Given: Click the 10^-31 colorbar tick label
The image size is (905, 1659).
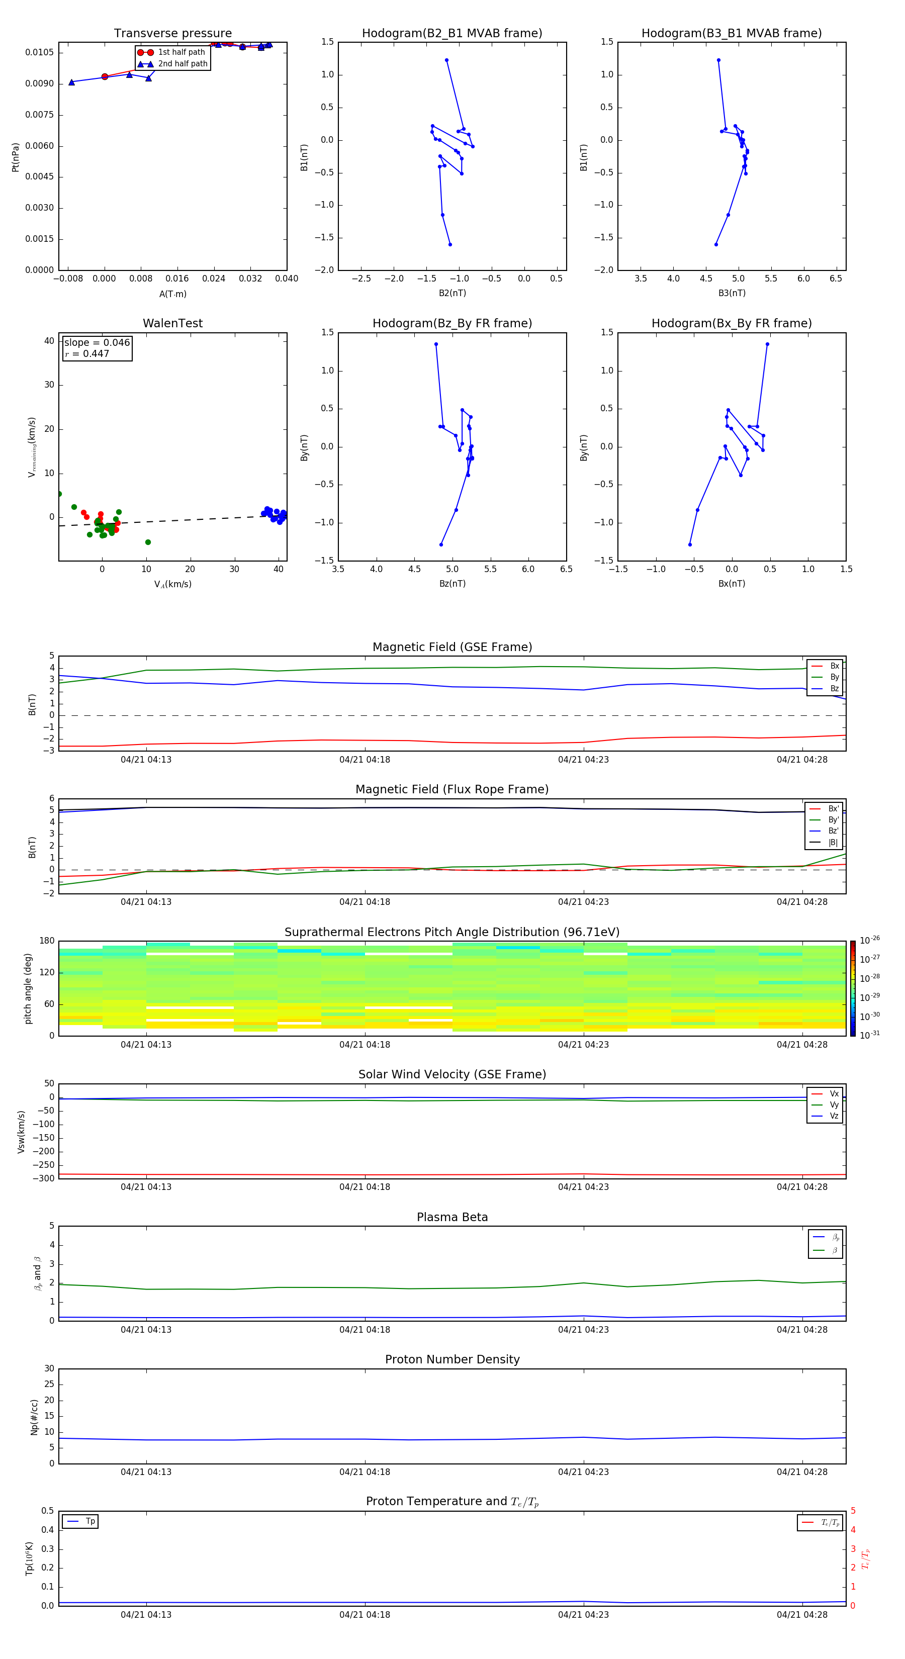Looking at the screenshot, I should pyautogui.click(x=870, y=1035).
